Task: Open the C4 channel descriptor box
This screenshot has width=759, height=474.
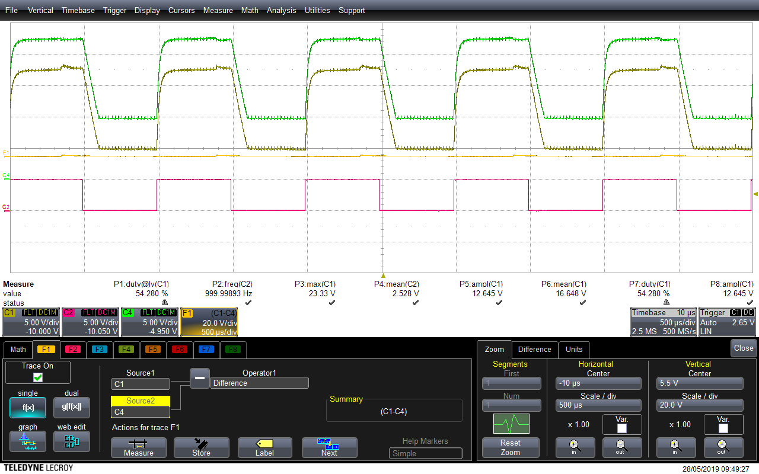Action: pyautogui.click(x=149, y=322)
